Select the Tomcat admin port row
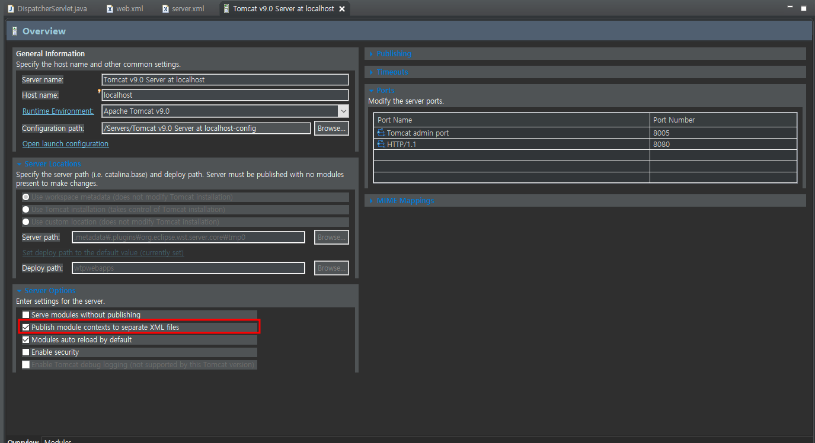This screenshot has height=443, width=815. coord(585,133)
